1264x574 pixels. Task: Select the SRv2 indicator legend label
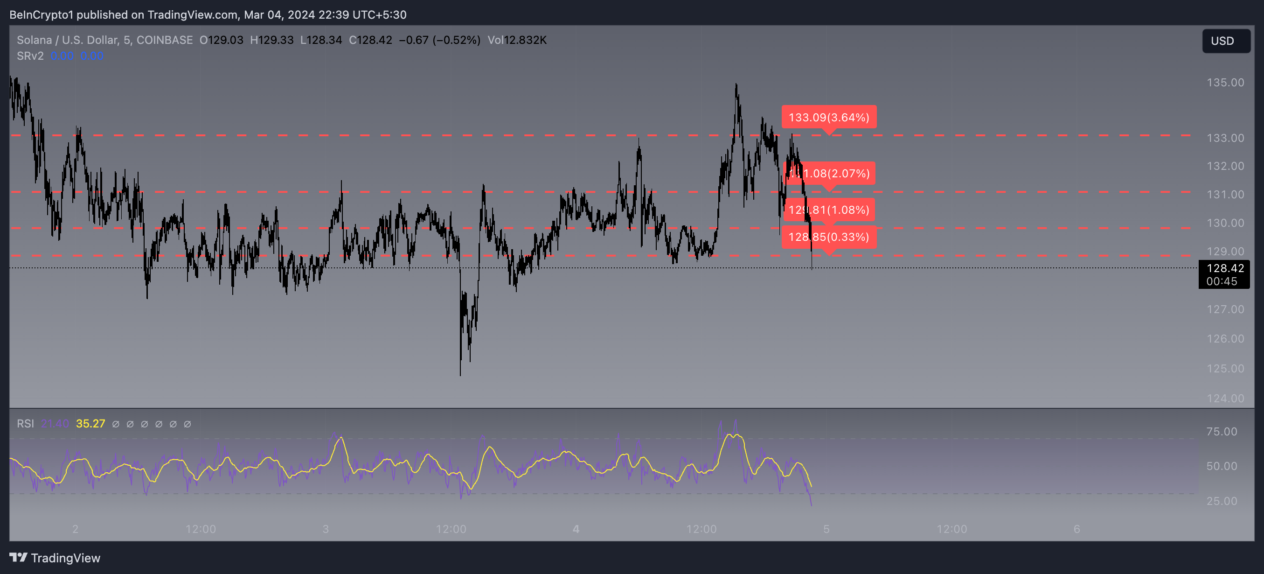[30, 56]
